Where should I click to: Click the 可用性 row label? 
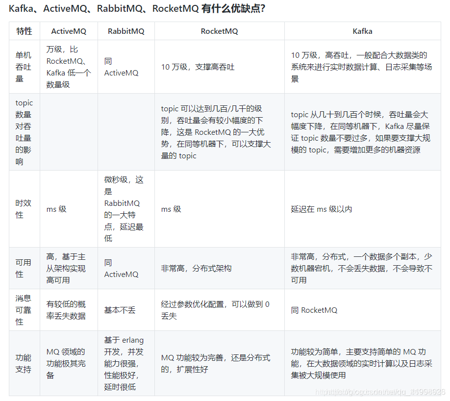23,268
